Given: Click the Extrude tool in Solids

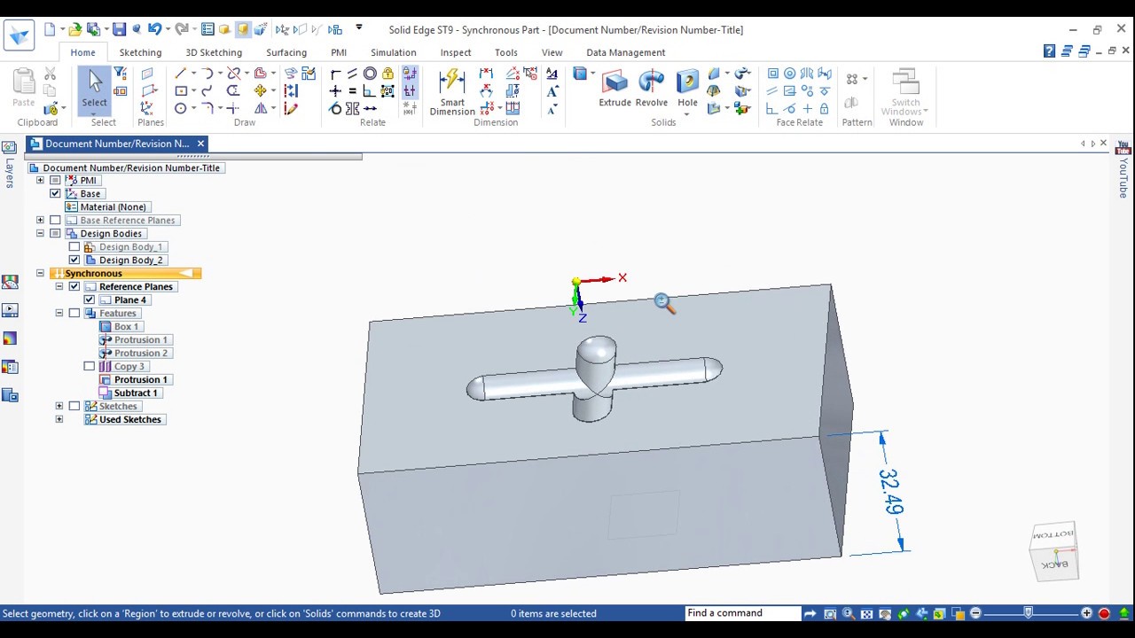Looking at the screenshot, I should [614, 89].
